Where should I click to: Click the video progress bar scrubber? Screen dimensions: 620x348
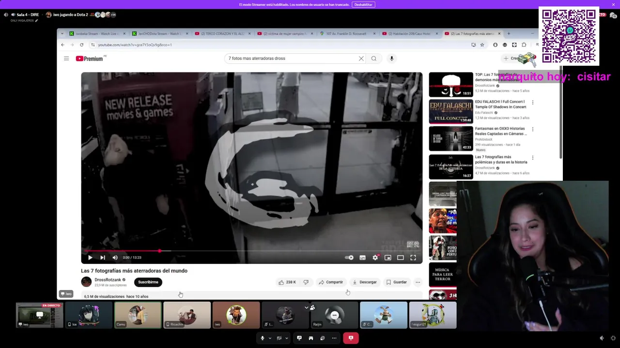point(159,251)
